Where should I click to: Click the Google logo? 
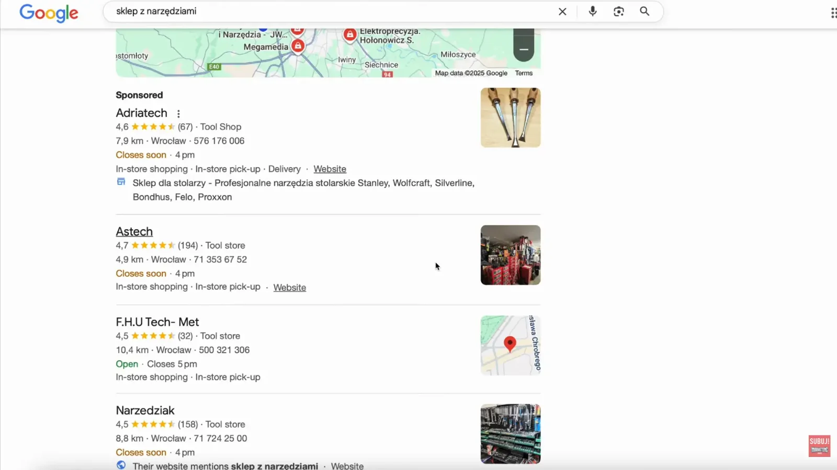[x=49, y=12]
